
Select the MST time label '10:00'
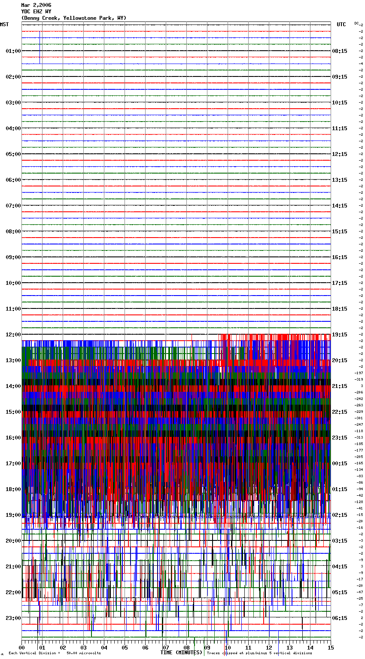[x=13, y=283]
